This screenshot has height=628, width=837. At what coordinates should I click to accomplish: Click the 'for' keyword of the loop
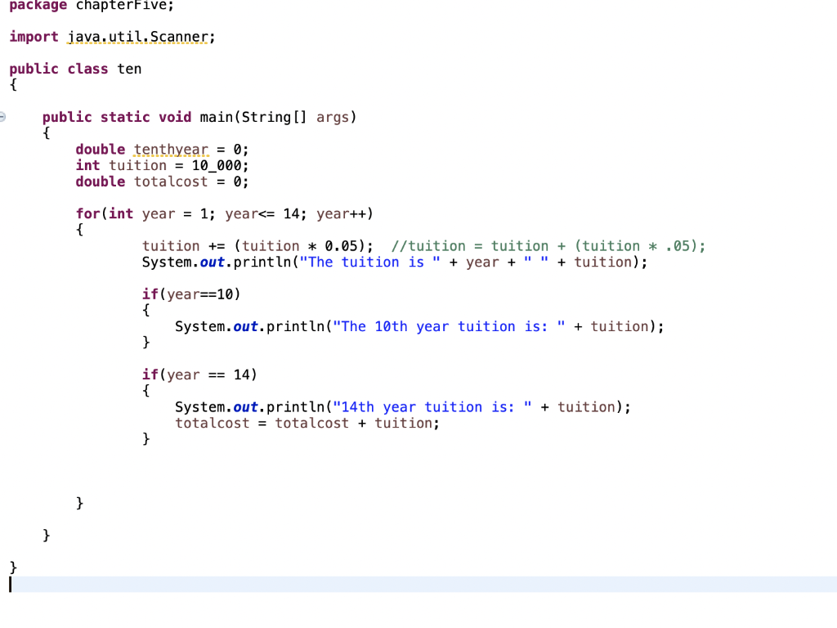pyautogui.click(x=87, y=213)
